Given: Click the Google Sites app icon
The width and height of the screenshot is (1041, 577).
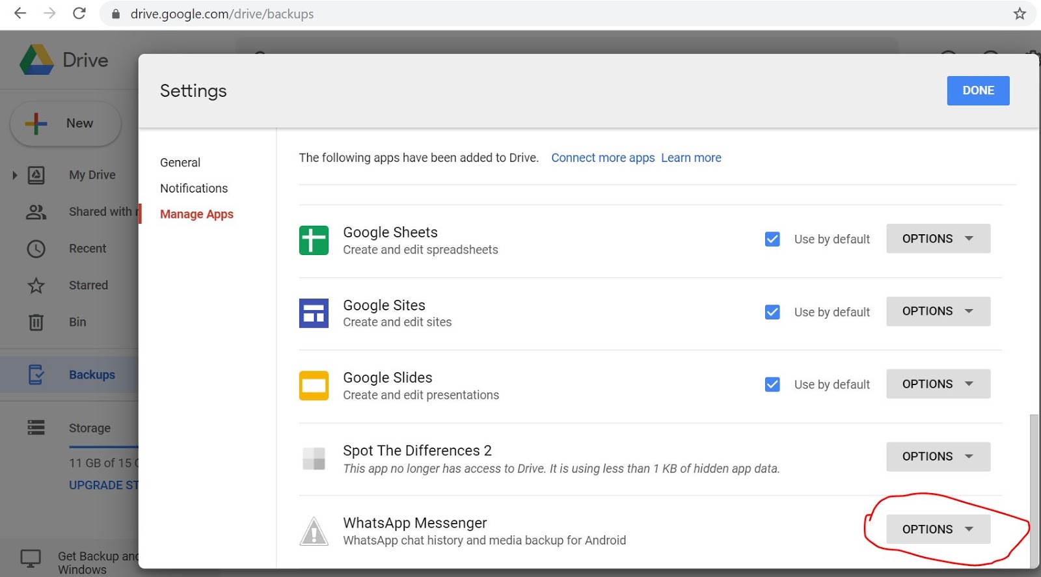Looking at the screenshot, I should coord(314,313).
